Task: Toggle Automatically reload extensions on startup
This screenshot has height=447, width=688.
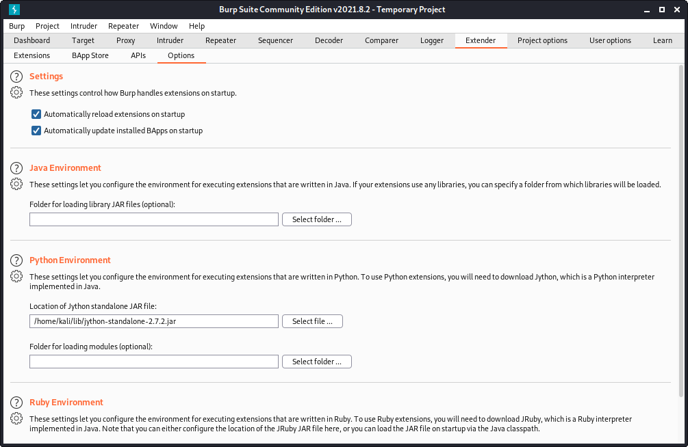Action: coord(36,114)
